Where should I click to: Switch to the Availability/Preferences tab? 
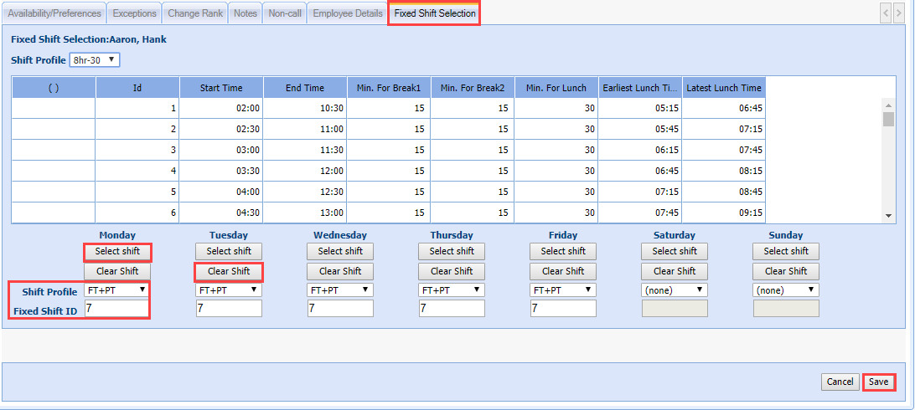(54, 13)
